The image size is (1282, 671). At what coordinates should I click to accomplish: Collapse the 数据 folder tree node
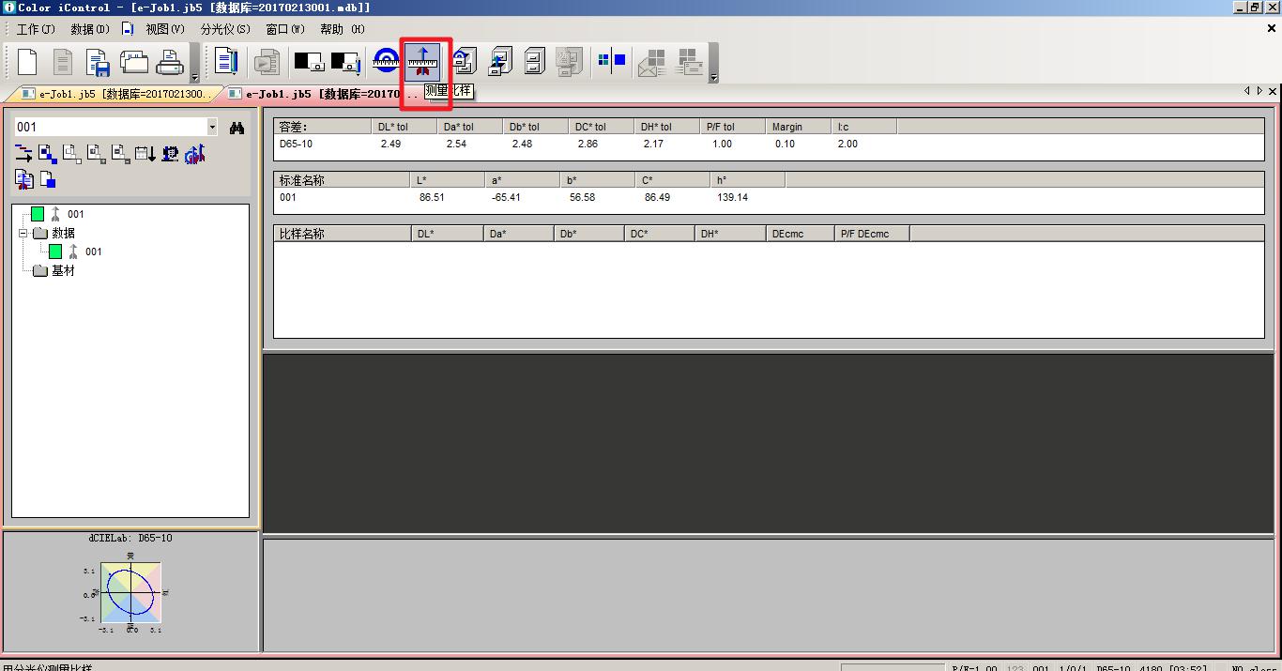click(x=23, y=233)
